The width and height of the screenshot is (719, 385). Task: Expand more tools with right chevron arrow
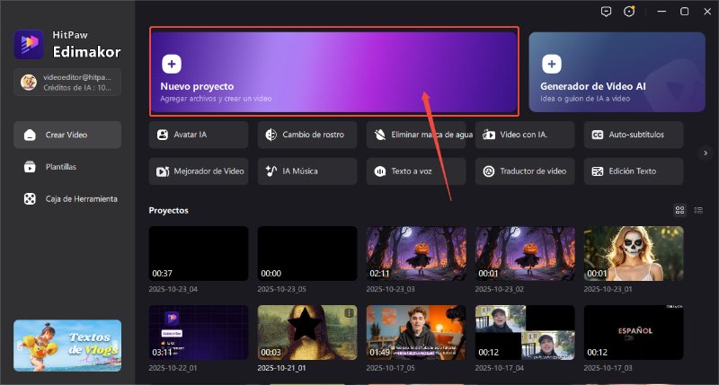(x=706, y=153)
